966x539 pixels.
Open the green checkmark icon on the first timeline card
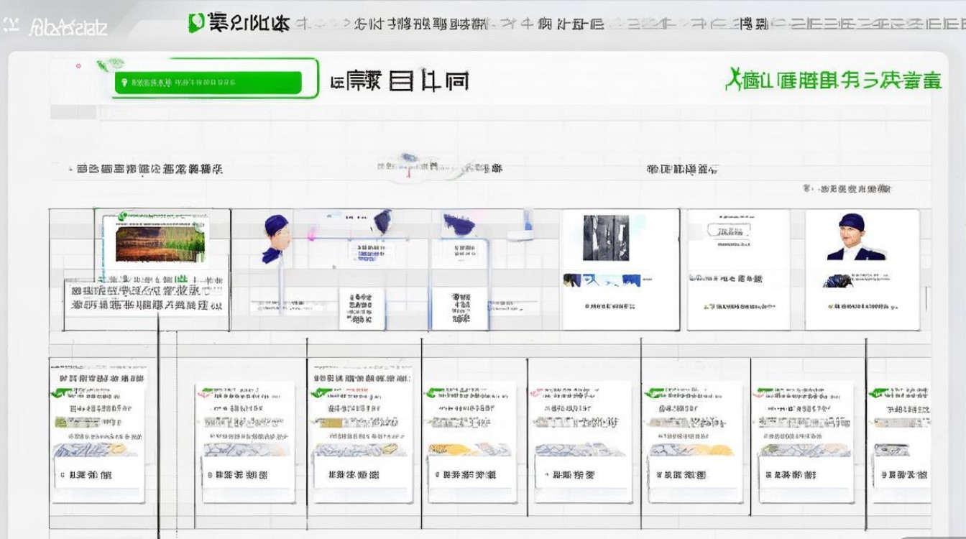pos(122,216)
